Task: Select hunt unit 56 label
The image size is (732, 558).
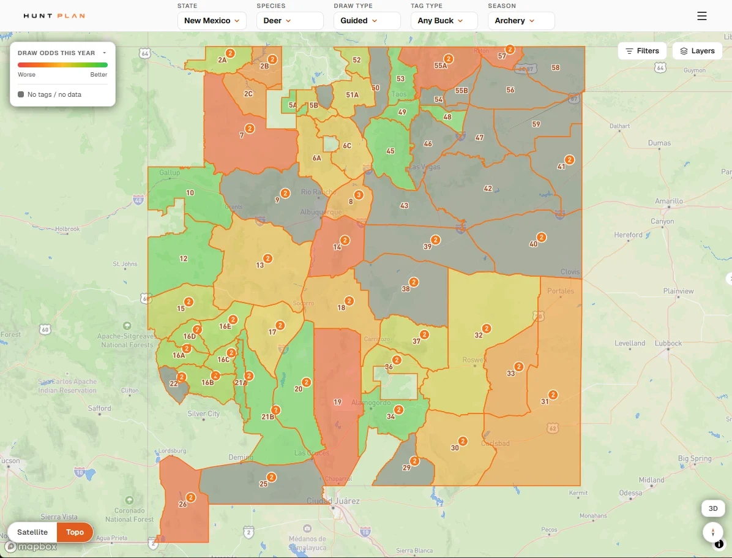Action: click(510, 89)
